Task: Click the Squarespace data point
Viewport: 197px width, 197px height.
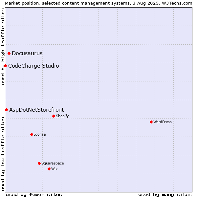Action: point(39,163)
